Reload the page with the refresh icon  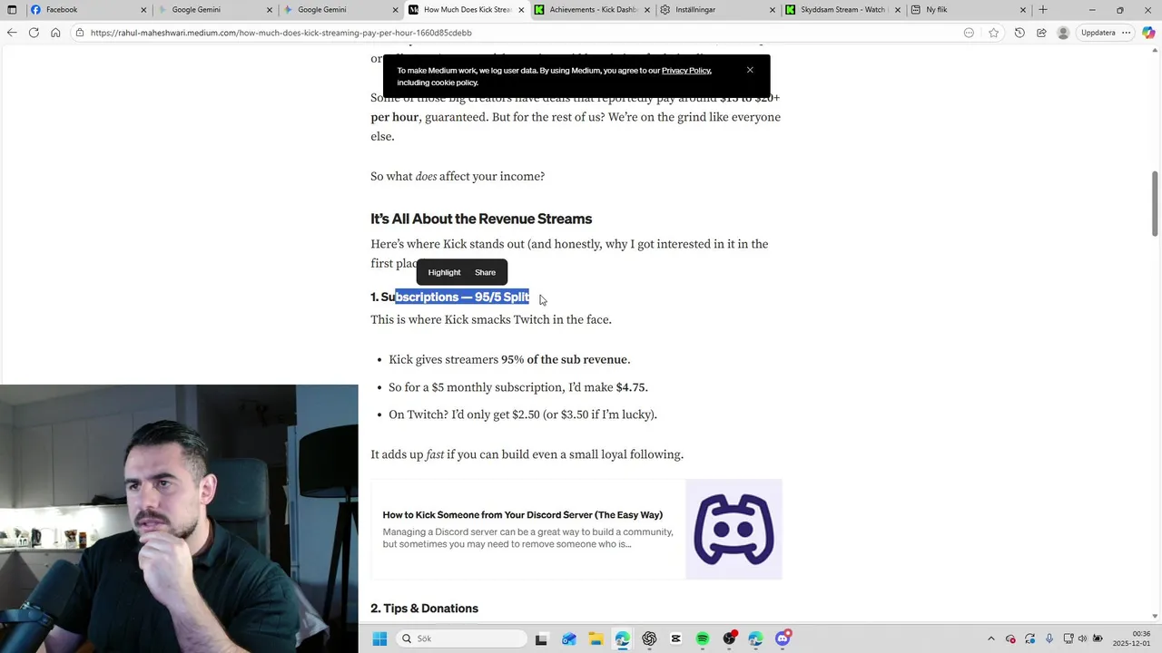pos(34,33)
